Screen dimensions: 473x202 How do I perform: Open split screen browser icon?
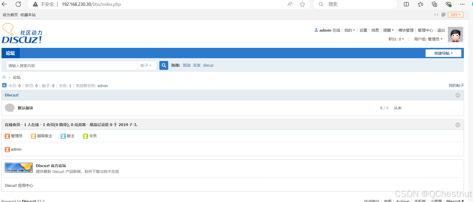coord(406,4)
